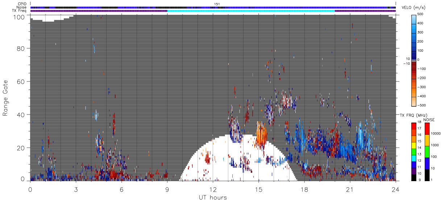
Task: Click the 60 tick on Range Gate axis
Action: [x=21, y=81]
